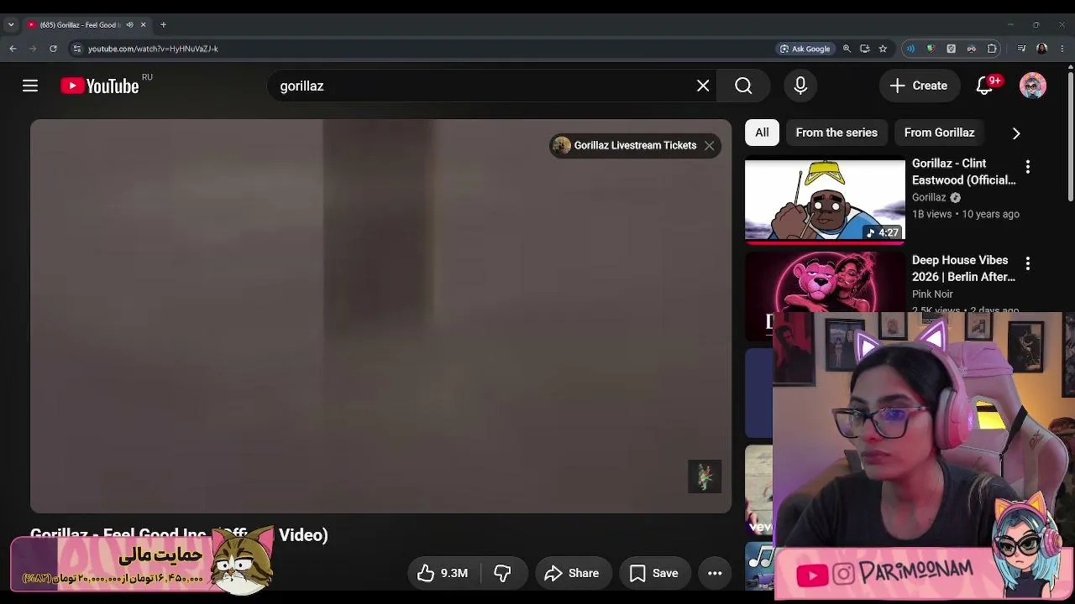The image size is (1075, 604).
Task: Open options for Deep House Vibes video
Action: click(1027, 263)
